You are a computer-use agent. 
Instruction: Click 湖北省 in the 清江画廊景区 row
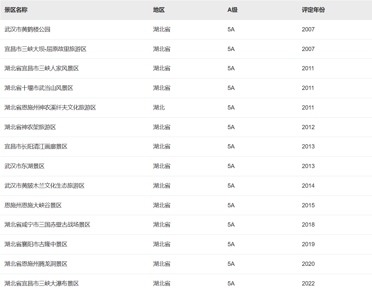[x=161, y=146]
